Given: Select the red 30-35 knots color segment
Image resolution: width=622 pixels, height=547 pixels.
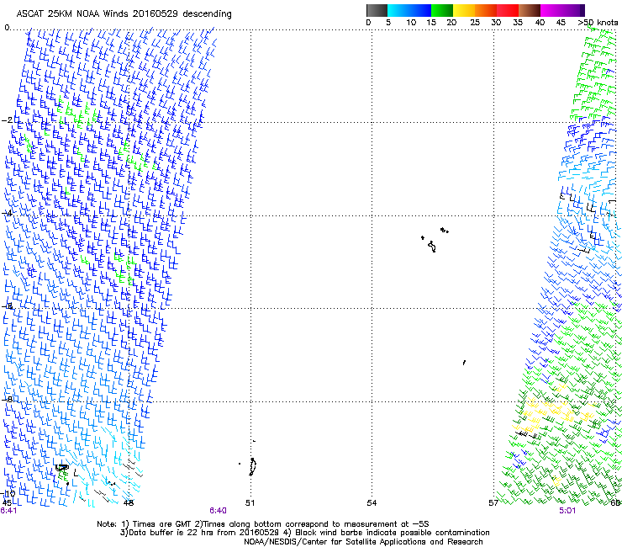Looking at the screenshot, I should [508, 10].
